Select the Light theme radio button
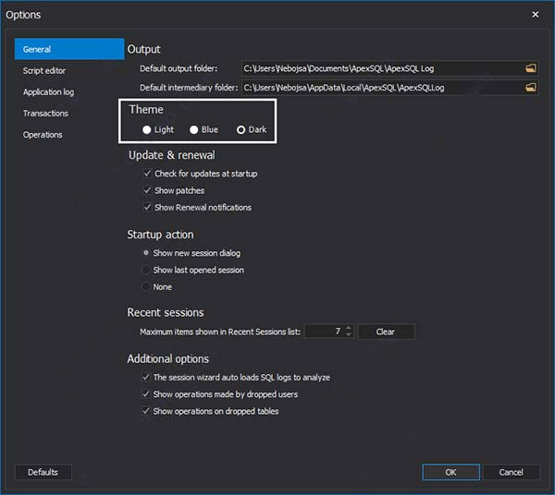Viewport: 555px width, 495px height. (147, 130)
